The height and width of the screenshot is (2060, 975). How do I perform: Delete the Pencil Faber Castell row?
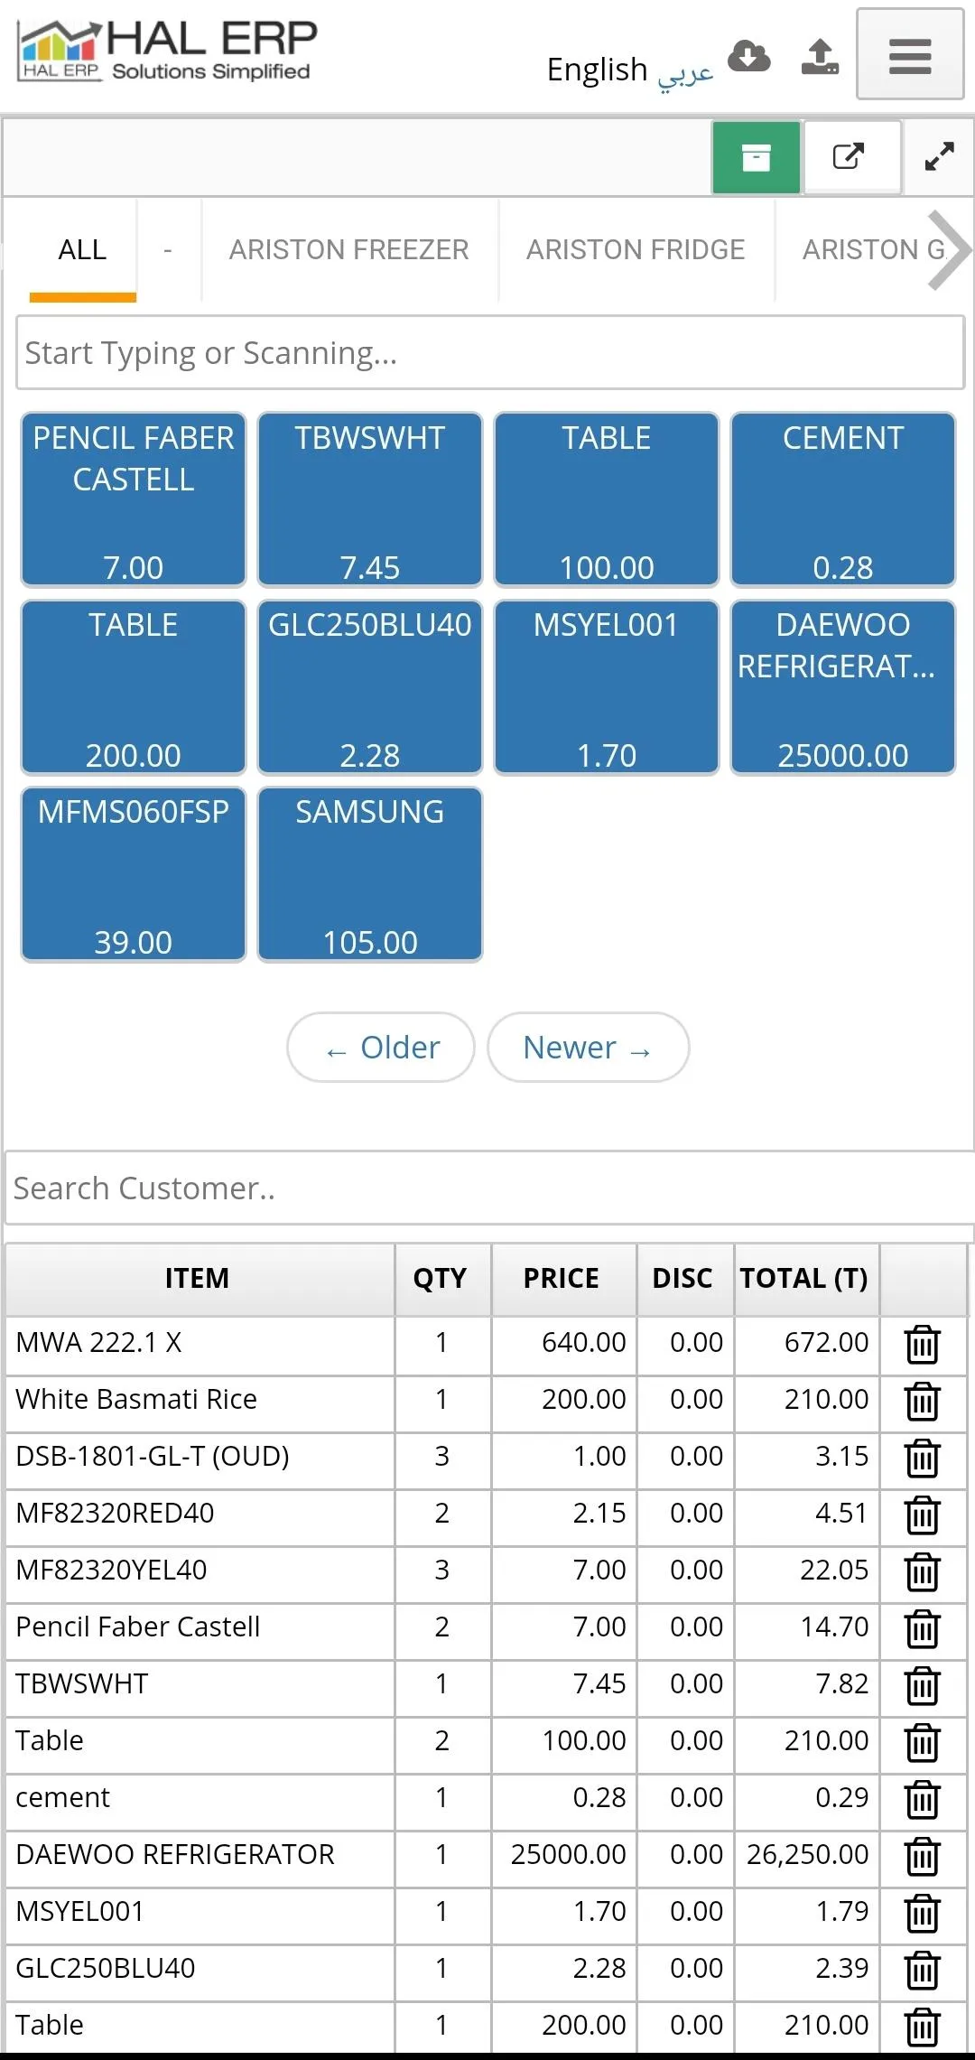(922, 1628)
